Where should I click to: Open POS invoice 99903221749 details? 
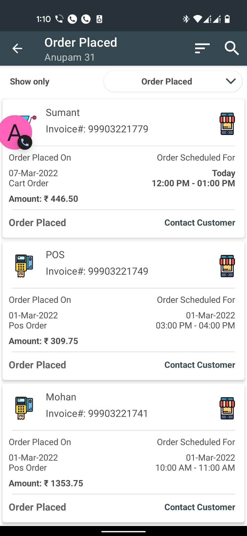[x=97, y=271]
